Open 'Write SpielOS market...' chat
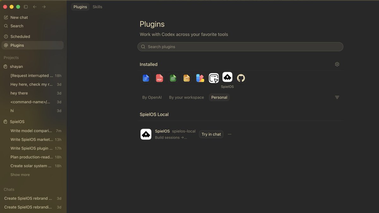379x213 pixels. point(33,139)
